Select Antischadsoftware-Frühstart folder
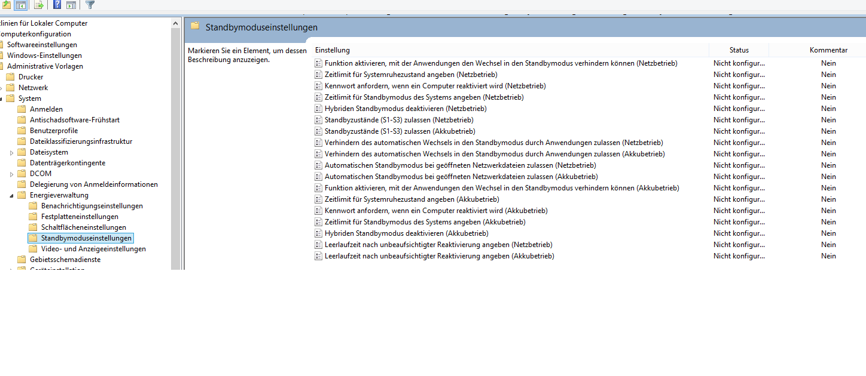This screenshot has width=866, height=376. click(75, 120)
